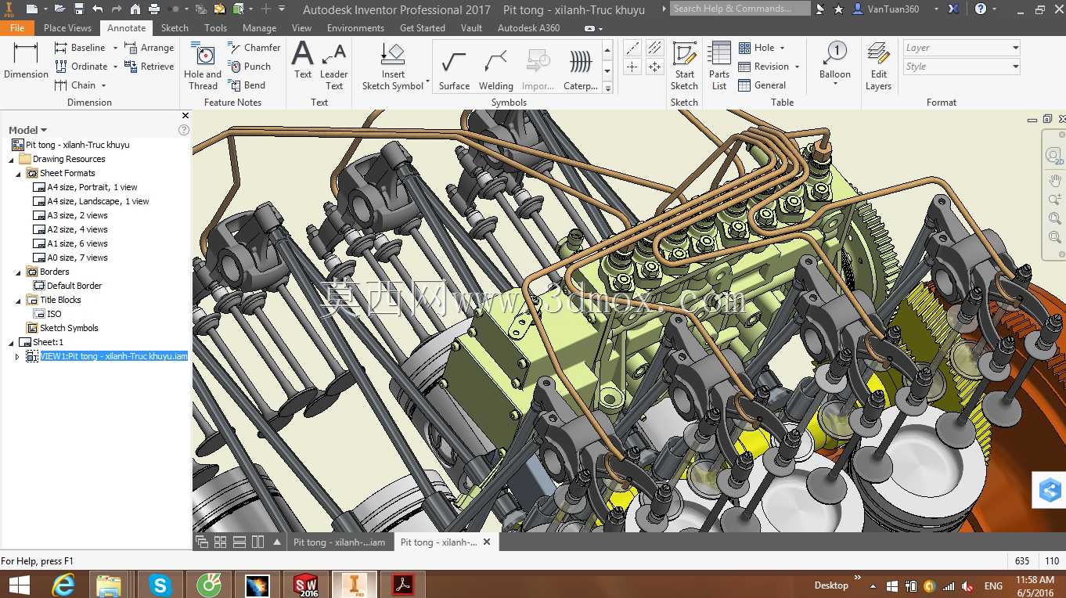Open the Style dropdown
This screenshot has width=1066, height=598.
[962, 67]
